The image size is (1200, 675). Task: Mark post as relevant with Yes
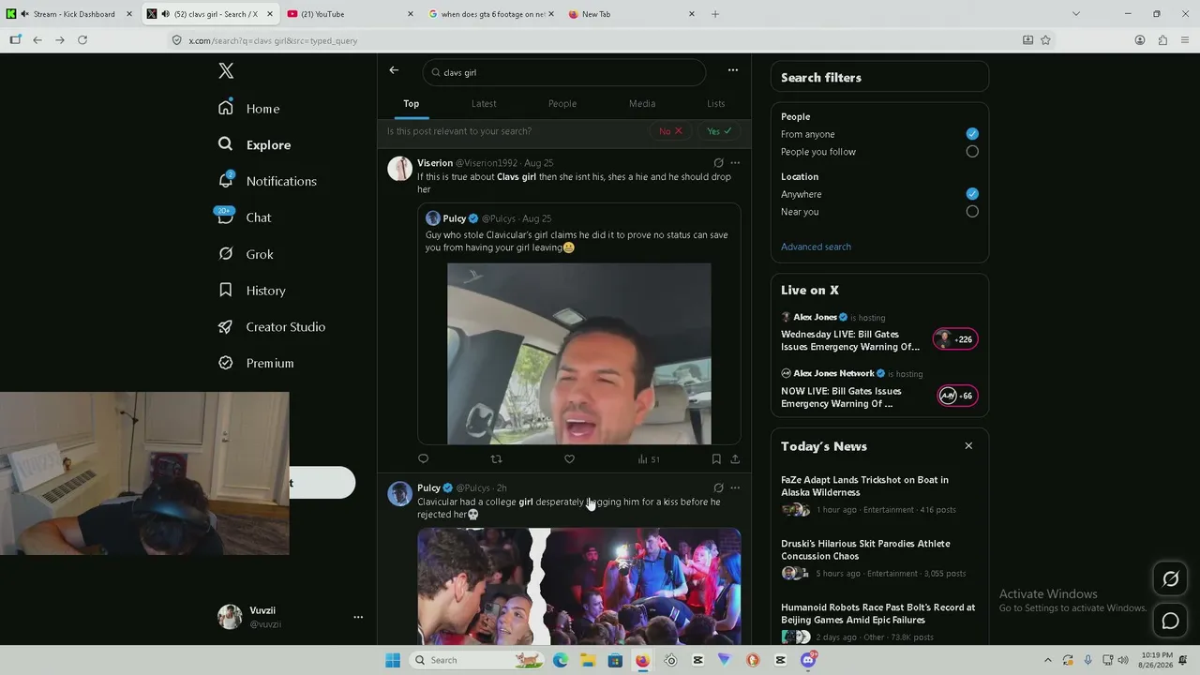point(719,131)
